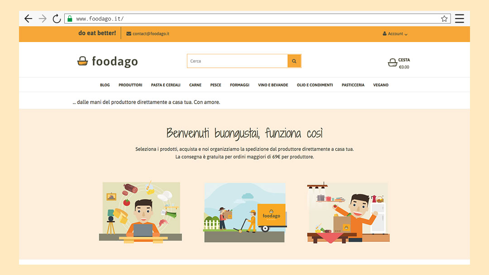Click the contact@foodago.it email link
The image size is (489, 275).
(151, 33)
